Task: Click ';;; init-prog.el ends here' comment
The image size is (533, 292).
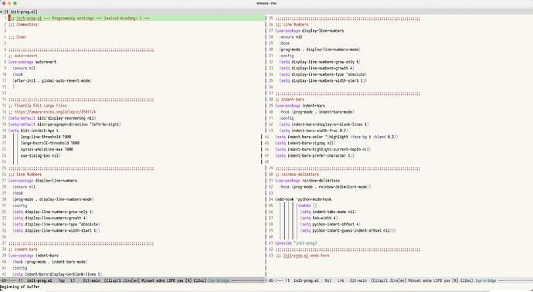Action: pos(302,256)
